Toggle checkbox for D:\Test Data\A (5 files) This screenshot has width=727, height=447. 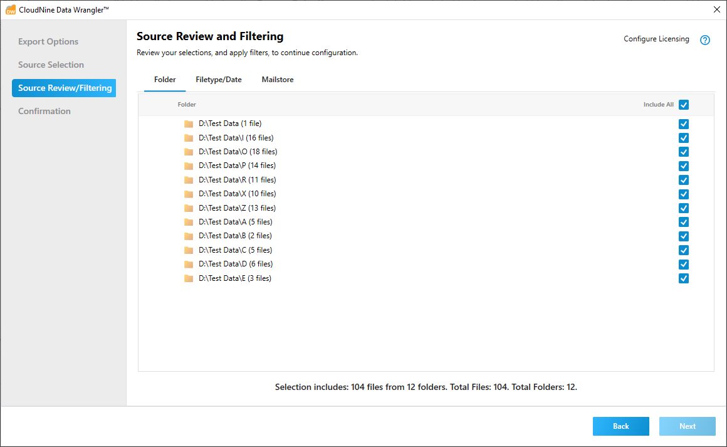(x=683, y=222)
